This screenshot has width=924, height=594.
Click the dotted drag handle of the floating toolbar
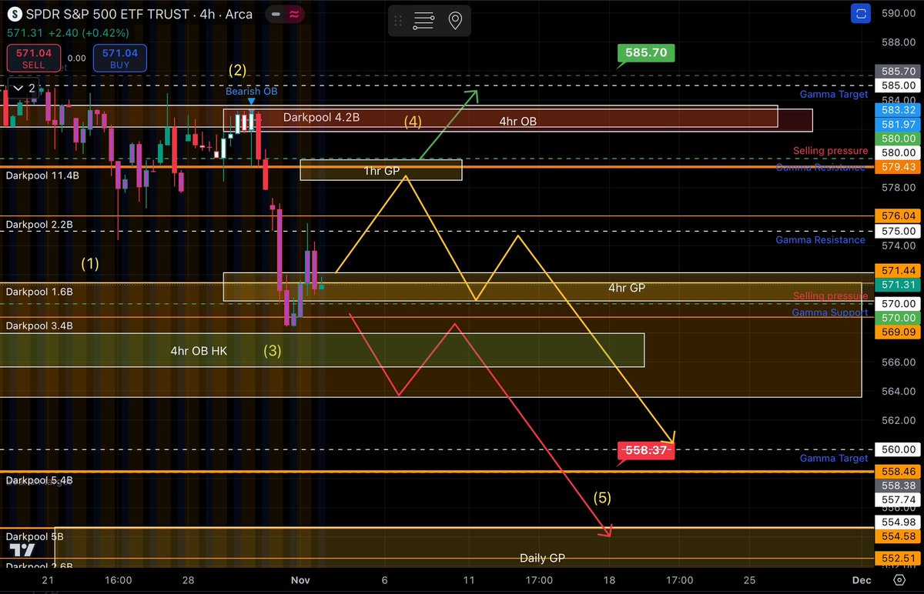click(398, 21)
